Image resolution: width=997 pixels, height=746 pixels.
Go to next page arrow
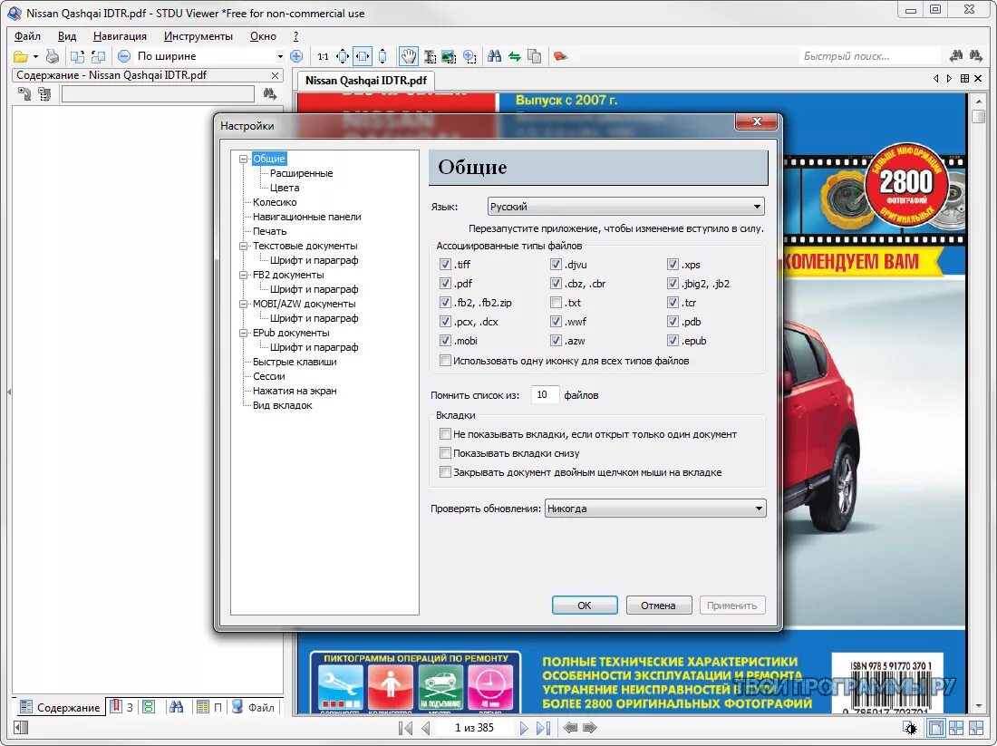coord(523,728)
